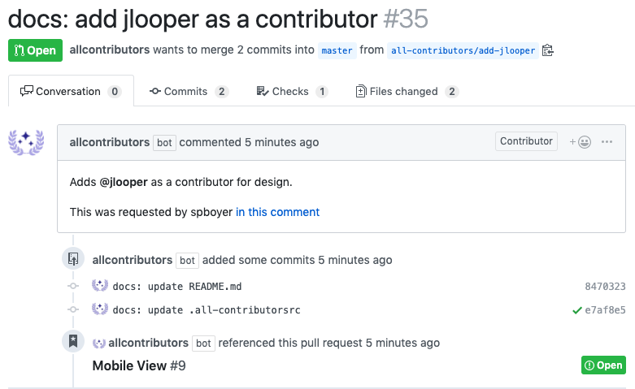Click the avatar beside the .all-contributorsrc commit
The width and height of the screenshot is (635, 389).
(x=100, y=309)
